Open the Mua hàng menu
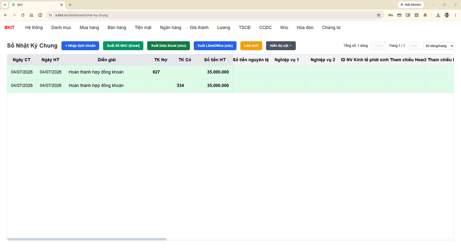Image resolution: width=461 pixels, height=248 pixels. tap(89, 28)
